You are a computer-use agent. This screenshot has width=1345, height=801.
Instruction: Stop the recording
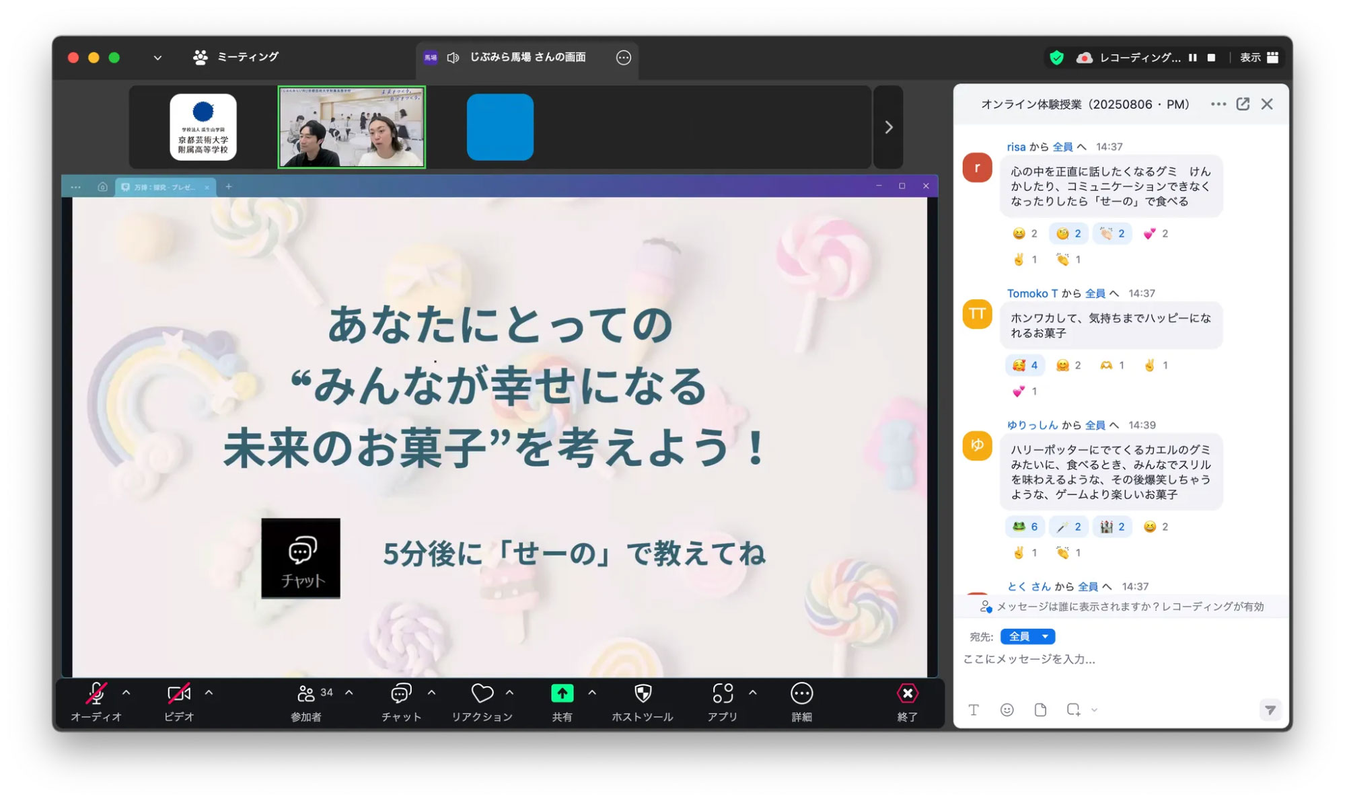[x=1212, y=58]
